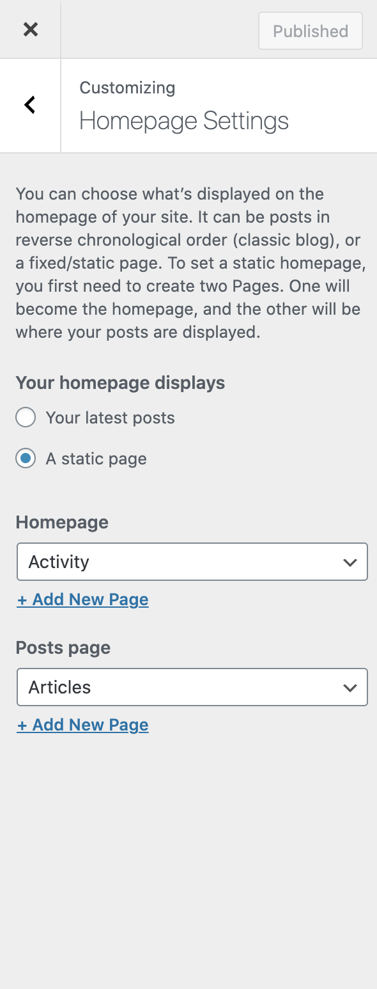Click Add New Page link under Posts page
The width and height of the screenshot is (377, 989).
pos(83,725)
